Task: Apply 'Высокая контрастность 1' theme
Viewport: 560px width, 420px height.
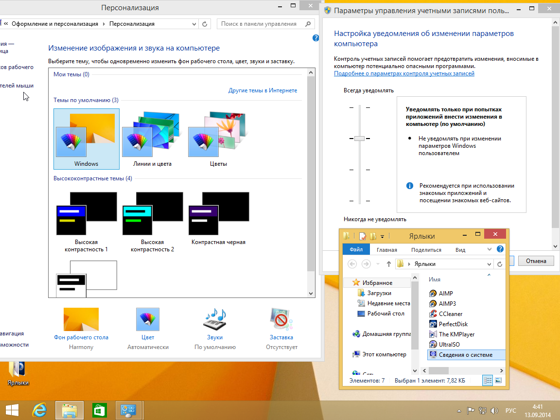Action: pyautogui.click(x=86, y=222)
